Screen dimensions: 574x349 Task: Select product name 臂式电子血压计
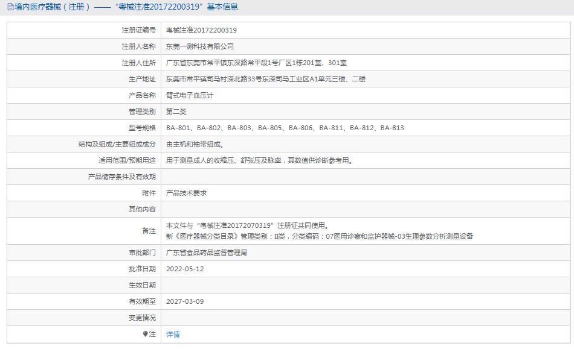click(x=190, y=95)
